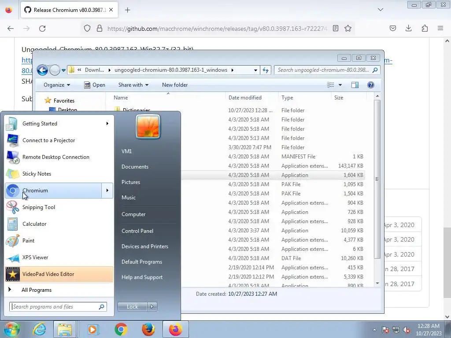Image resolution: width=451 pixels, height=338 pixels.
Task: Open Help and Support
Action: pos(142,277)
